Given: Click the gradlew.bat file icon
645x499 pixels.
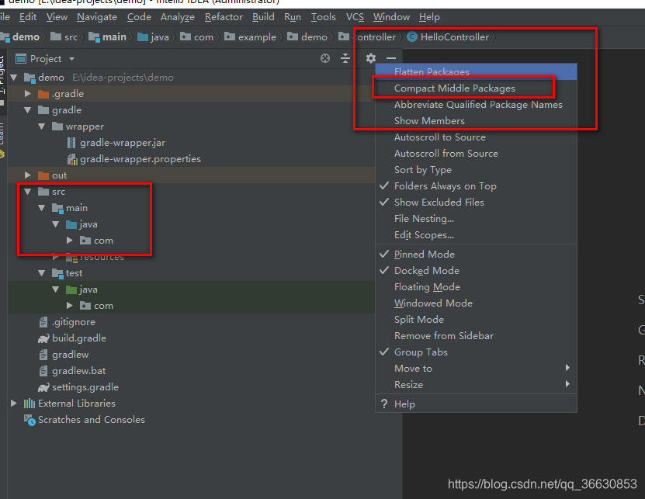Looking at the screenshot, I should tap(43, 371).
